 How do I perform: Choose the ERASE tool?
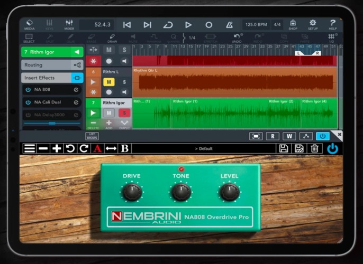point(92,38)
